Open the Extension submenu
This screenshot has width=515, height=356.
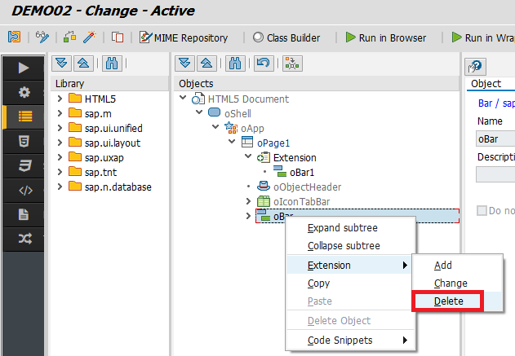click(x=349, y=265)
